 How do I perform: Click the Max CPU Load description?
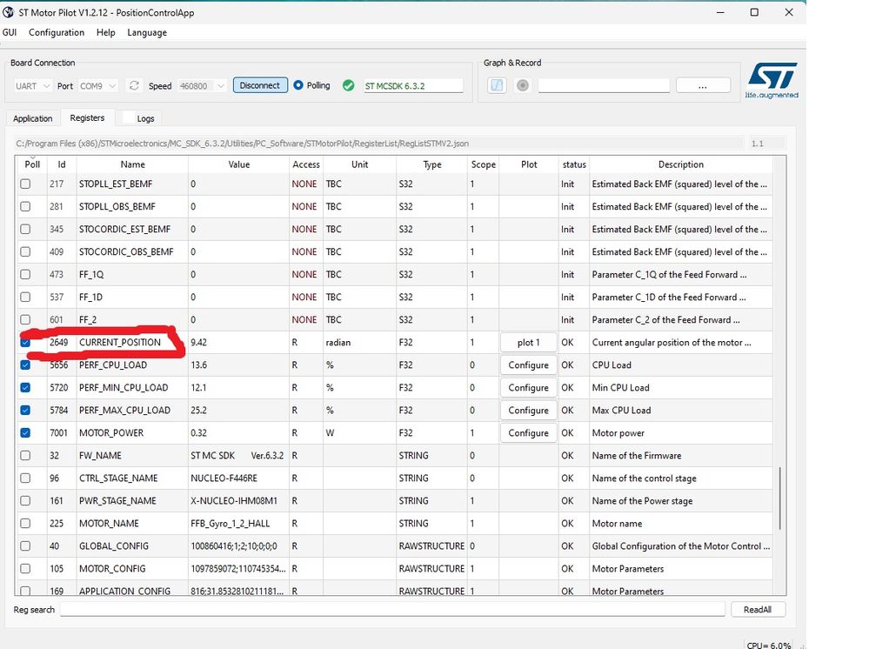[x=621, y=410]
